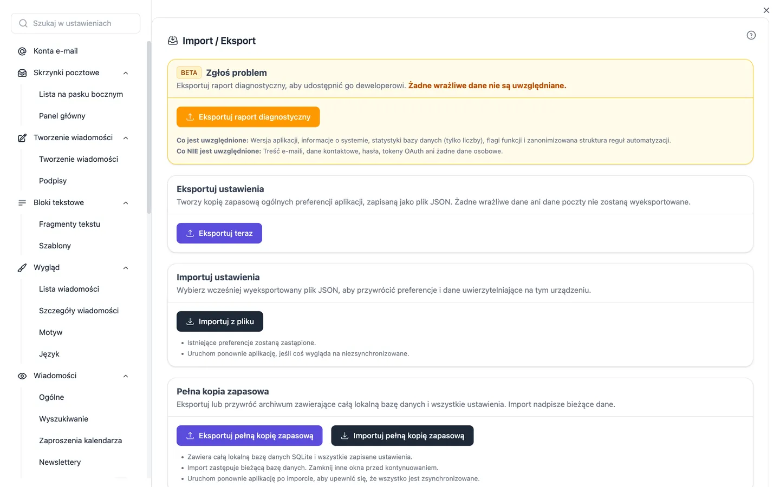
Task: Click Eksportuj raport diagnostyczny button
Action: (248, 117)
